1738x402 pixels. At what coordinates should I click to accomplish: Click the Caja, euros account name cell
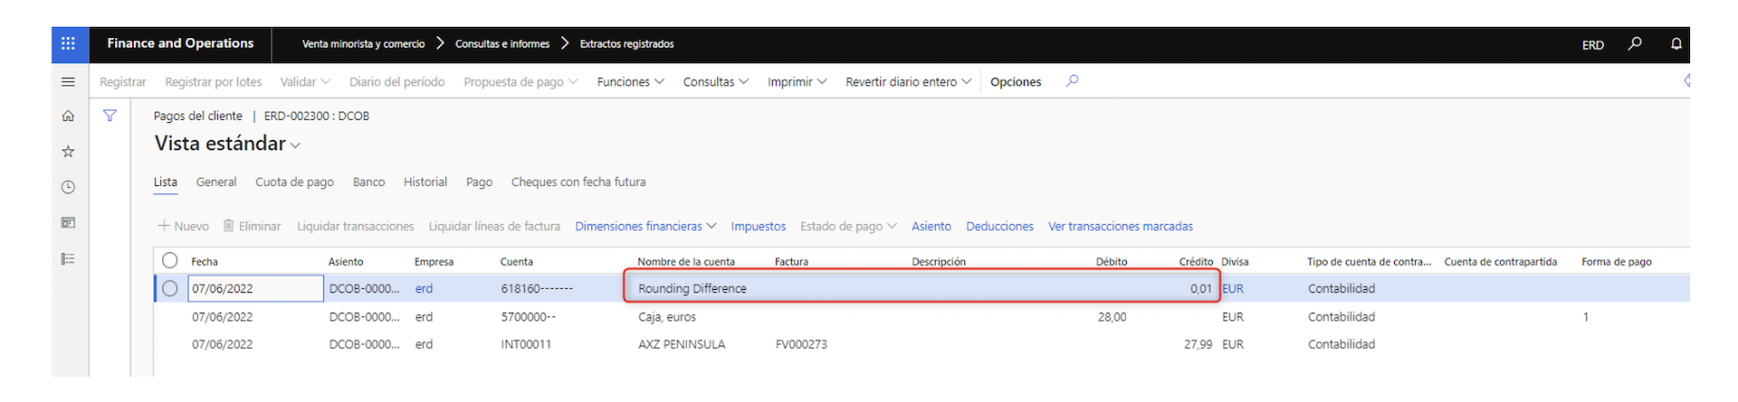click(667, 317)
